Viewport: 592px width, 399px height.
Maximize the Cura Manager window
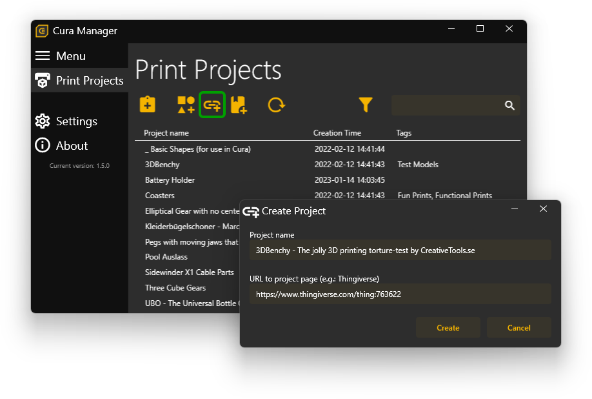480,28
